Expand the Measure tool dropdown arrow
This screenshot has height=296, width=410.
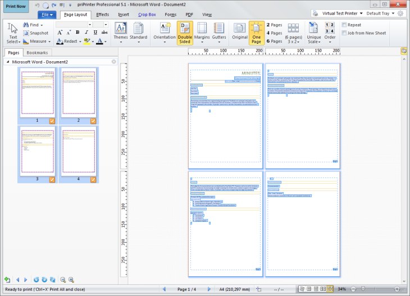click(49, 42)
